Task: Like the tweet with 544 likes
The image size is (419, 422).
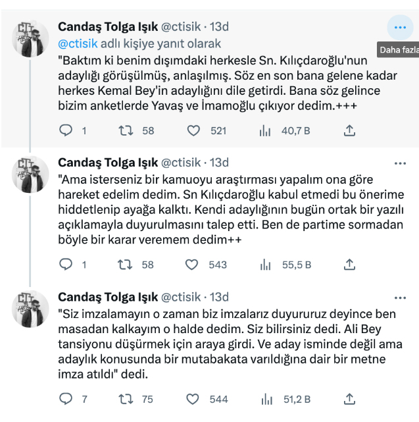Action: pyautogui.click(x=193, y=399)
